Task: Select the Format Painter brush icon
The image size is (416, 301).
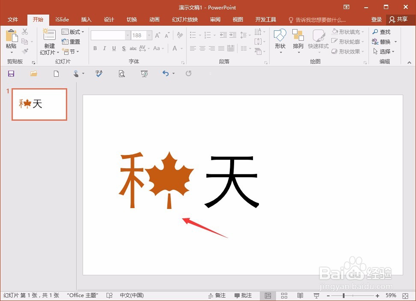Action: point(25,51)
